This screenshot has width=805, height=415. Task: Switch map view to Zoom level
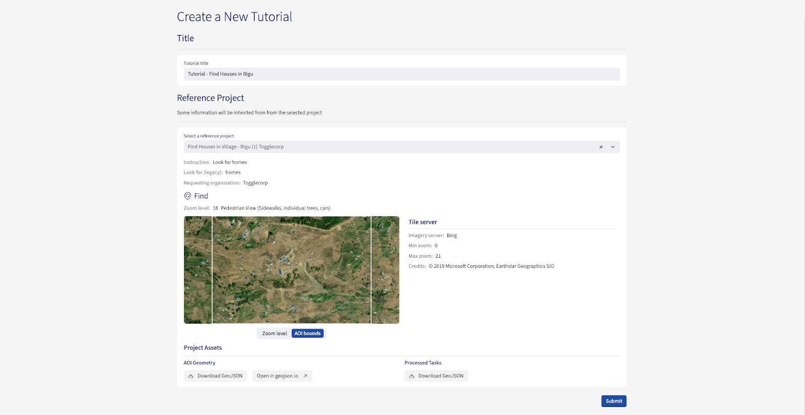pyautogui.click(x=274, y=333)
